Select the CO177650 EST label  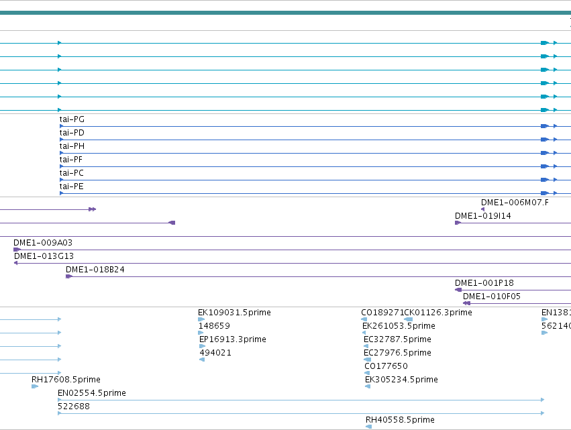click(x=386, y=366)
